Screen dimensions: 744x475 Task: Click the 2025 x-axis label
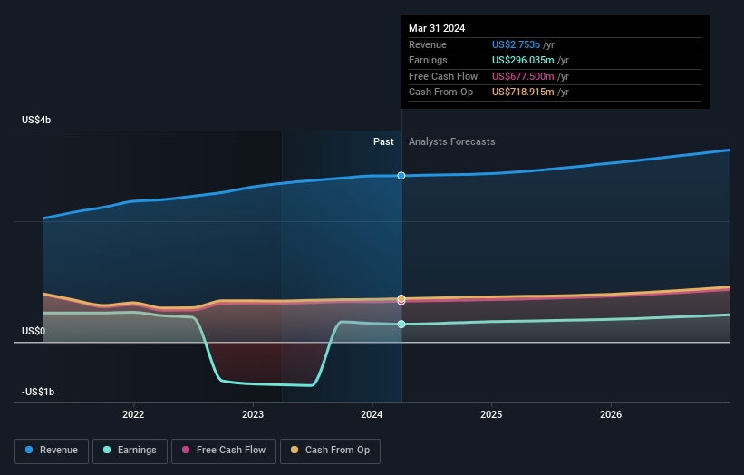(491, 414)
